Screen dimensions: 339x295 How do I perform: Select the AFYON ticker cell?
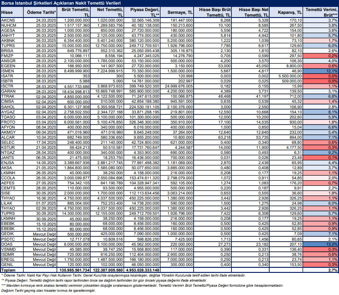tap(12, 127)
